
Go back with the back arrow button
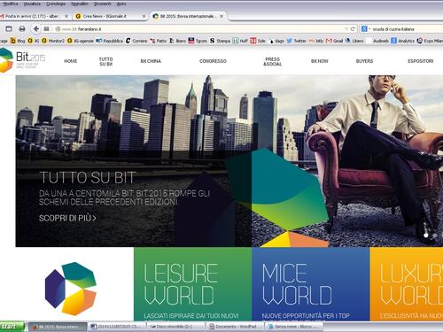tap(36, 29)
